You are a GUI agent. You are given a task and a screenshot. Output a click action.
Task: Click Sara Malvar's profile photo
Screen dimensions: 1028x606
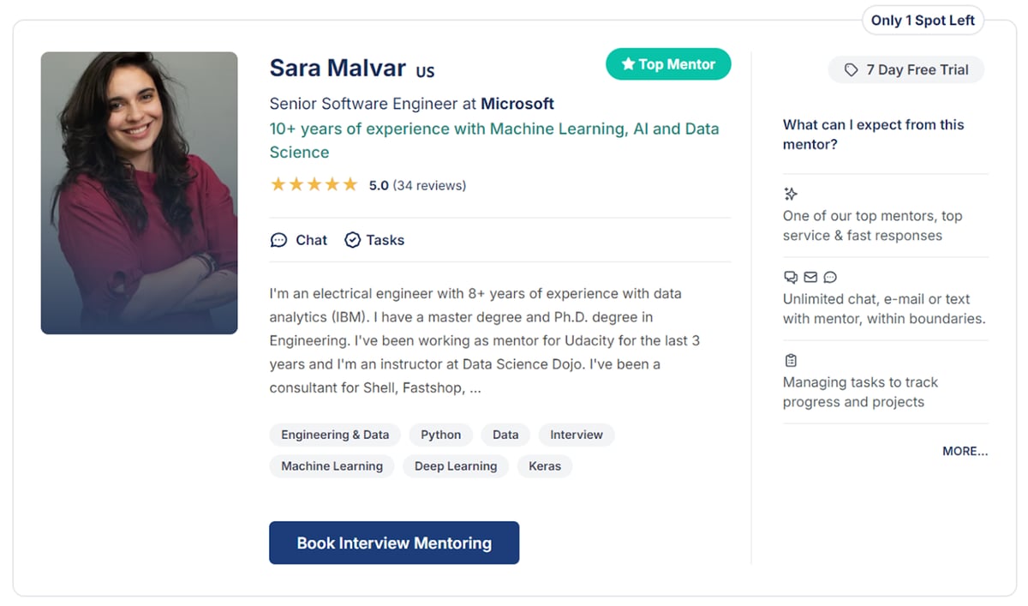click(x=139, y=193)
